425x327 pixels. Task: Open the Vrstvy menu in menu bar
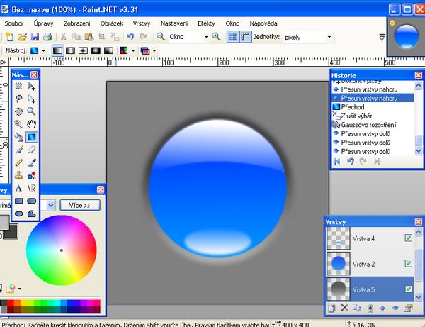point(141,23)
